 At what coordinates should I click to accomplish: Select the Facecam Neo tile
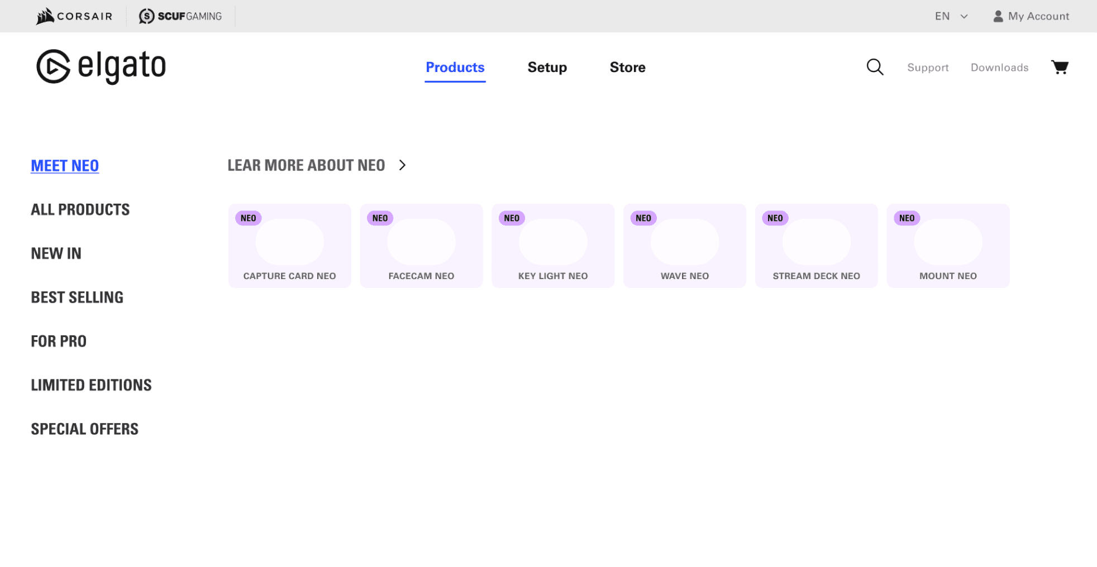(421, 246)
